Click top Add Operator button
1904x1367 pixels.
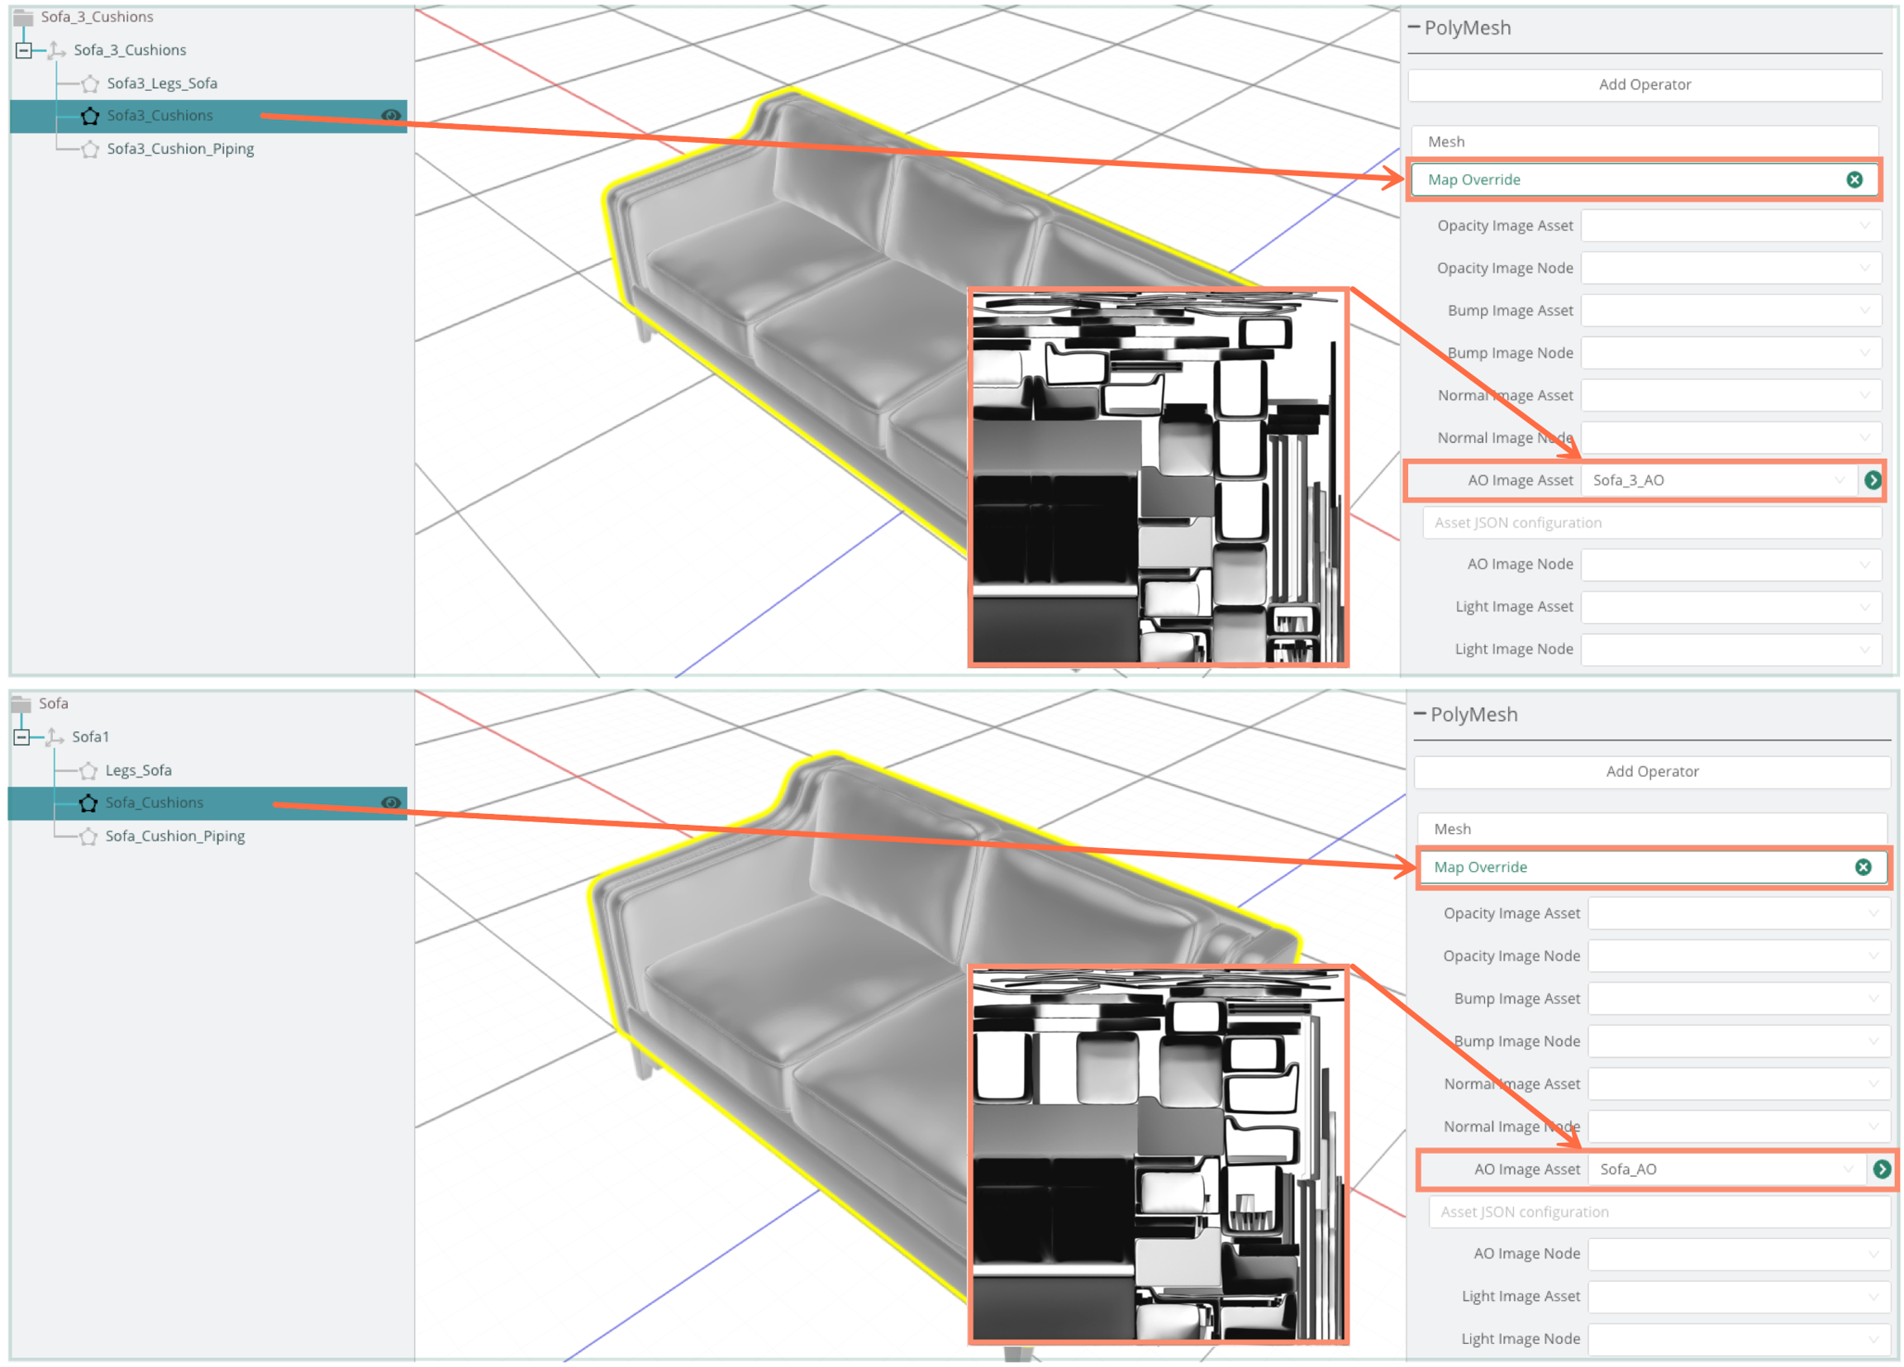1644,85
